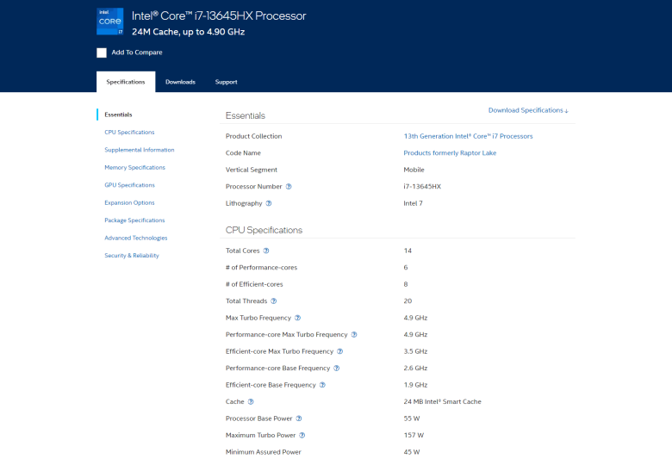Select the Specifications tab
672x471 pixels.
click(x=126, y=82)
